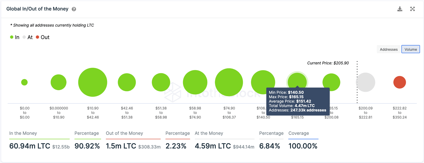The height and width of the screenshot is (163, 424).
Task: Switch to the Addresses view
Action: coord(388,49)
